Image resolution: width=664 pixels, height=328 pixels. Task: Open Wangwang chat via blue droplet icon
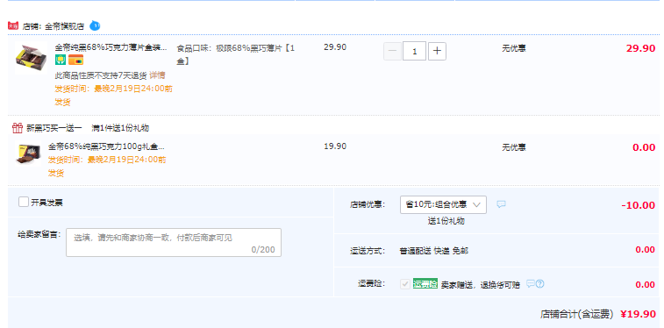click(x=95, y=25)
